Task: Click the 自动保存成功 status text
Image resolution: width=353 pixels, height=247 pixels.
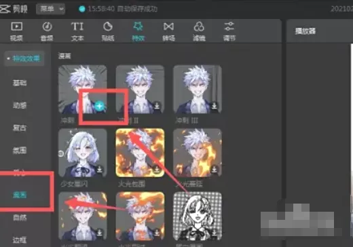Action: [137, 9]
